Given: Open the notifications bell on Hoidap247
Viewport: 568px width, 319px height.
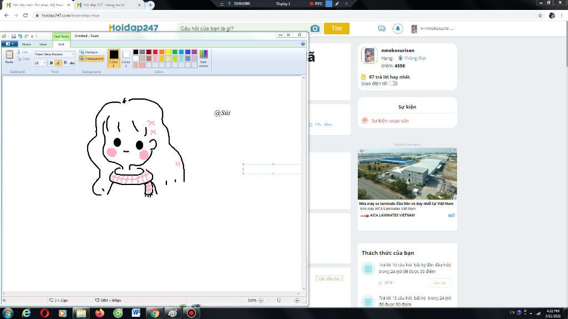Looking at the screenshot, I should click(x=398, y=29).
